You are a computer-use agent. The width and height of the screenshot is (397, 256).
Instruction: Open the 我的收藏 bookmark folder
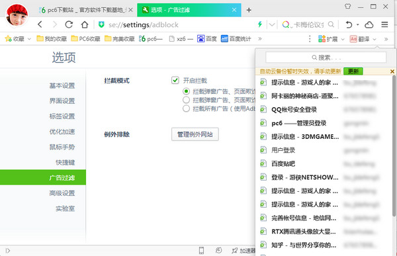pyautogui.click(x=52, y=39)
